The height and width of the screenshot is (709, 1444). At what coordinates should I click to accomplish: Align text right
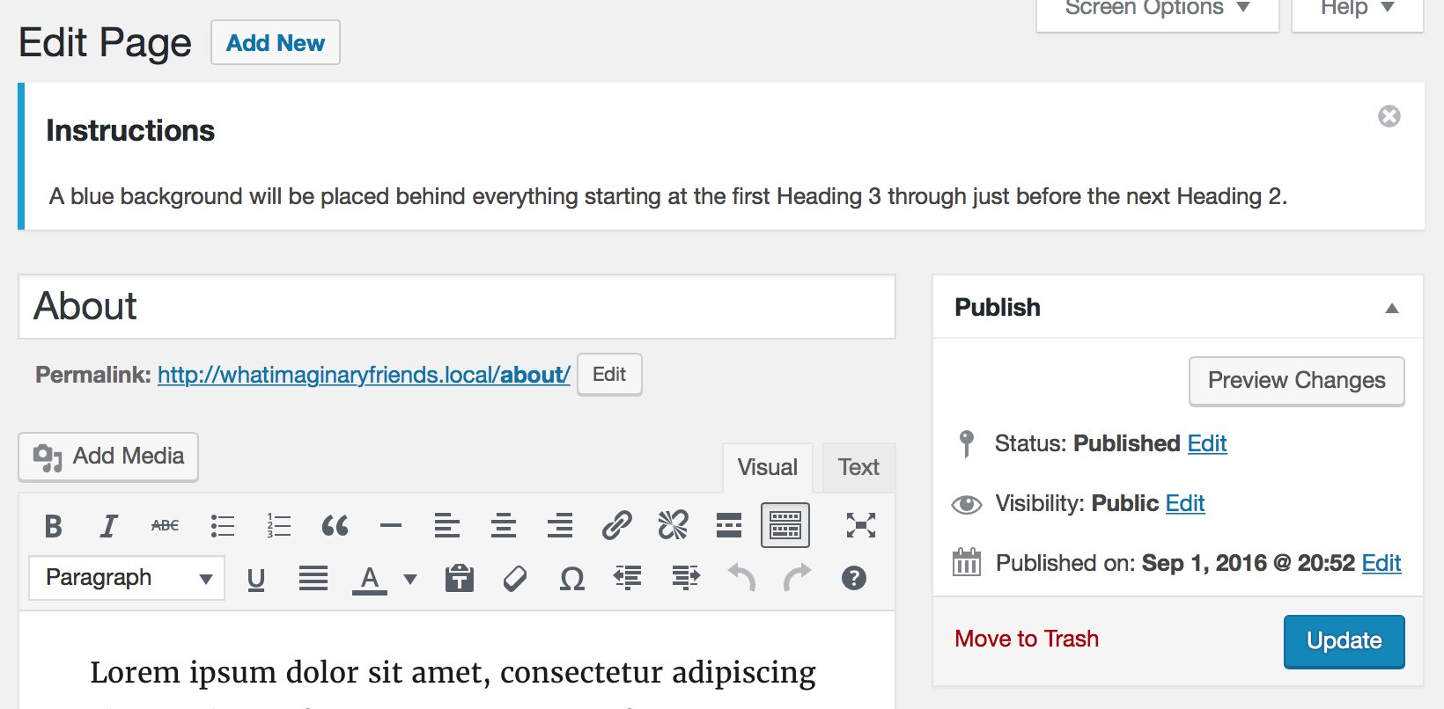pos(560,526)
